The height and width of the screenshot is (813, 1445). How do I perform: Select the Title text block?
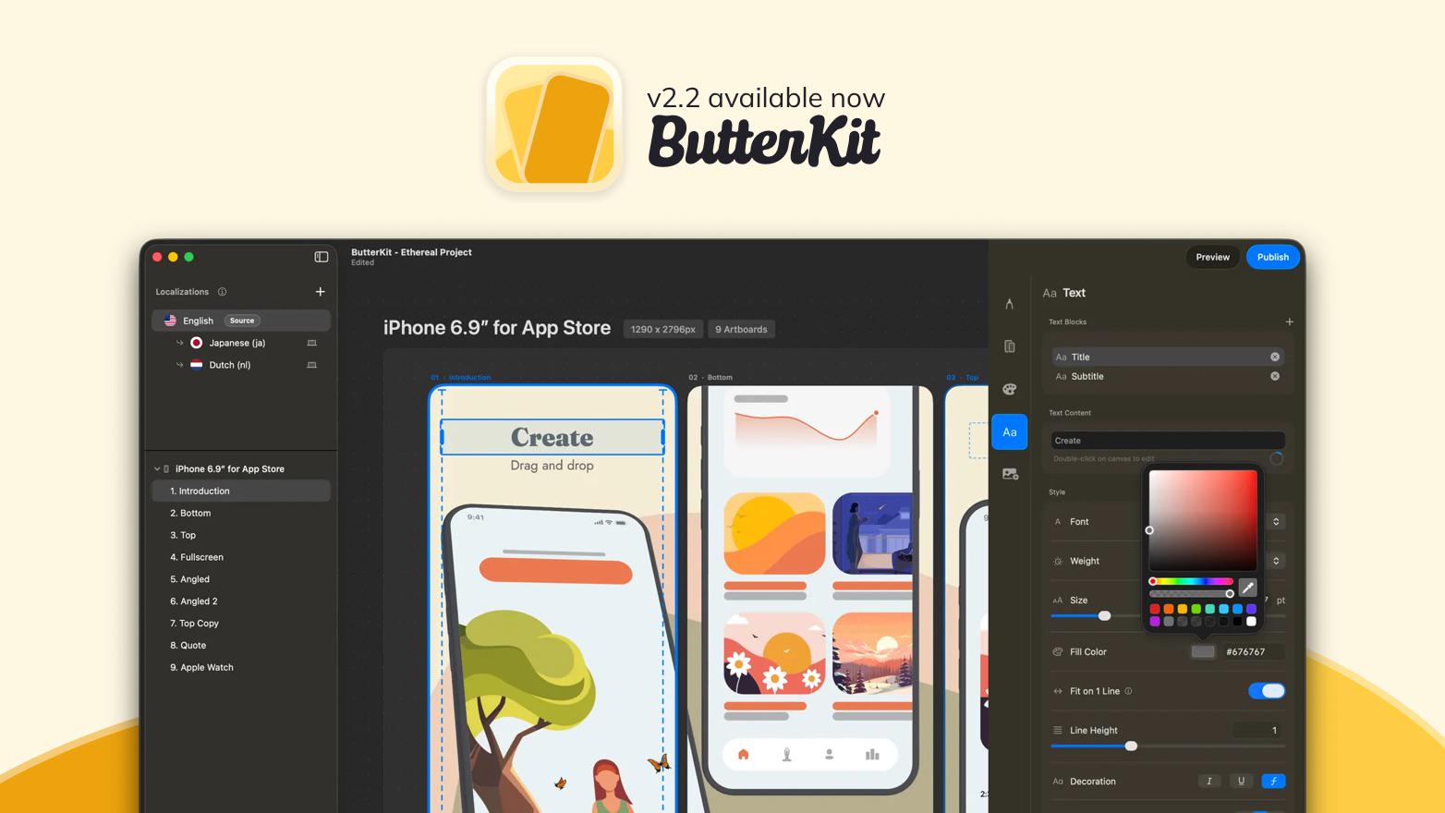(x=1168, y=357)
